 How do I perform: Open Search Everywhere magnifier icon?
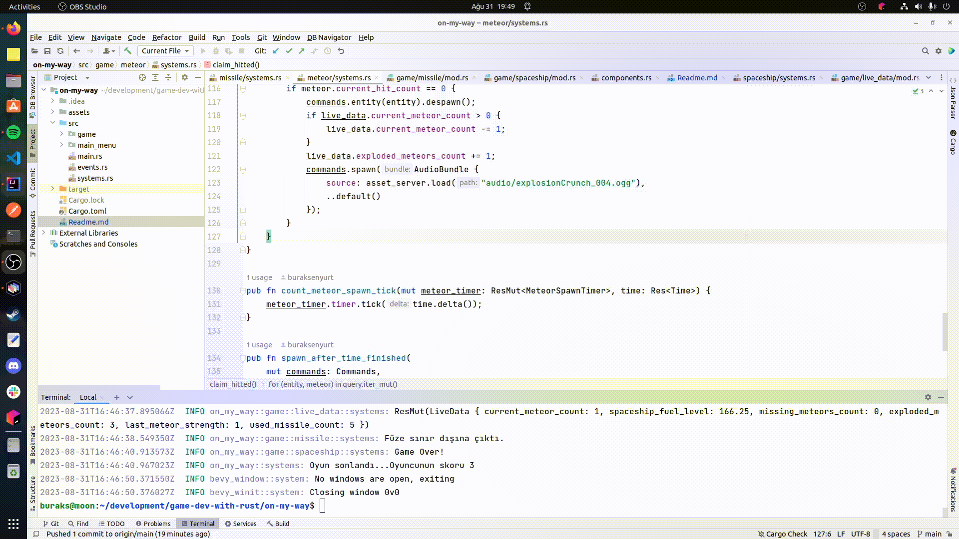tap(925, 51)
